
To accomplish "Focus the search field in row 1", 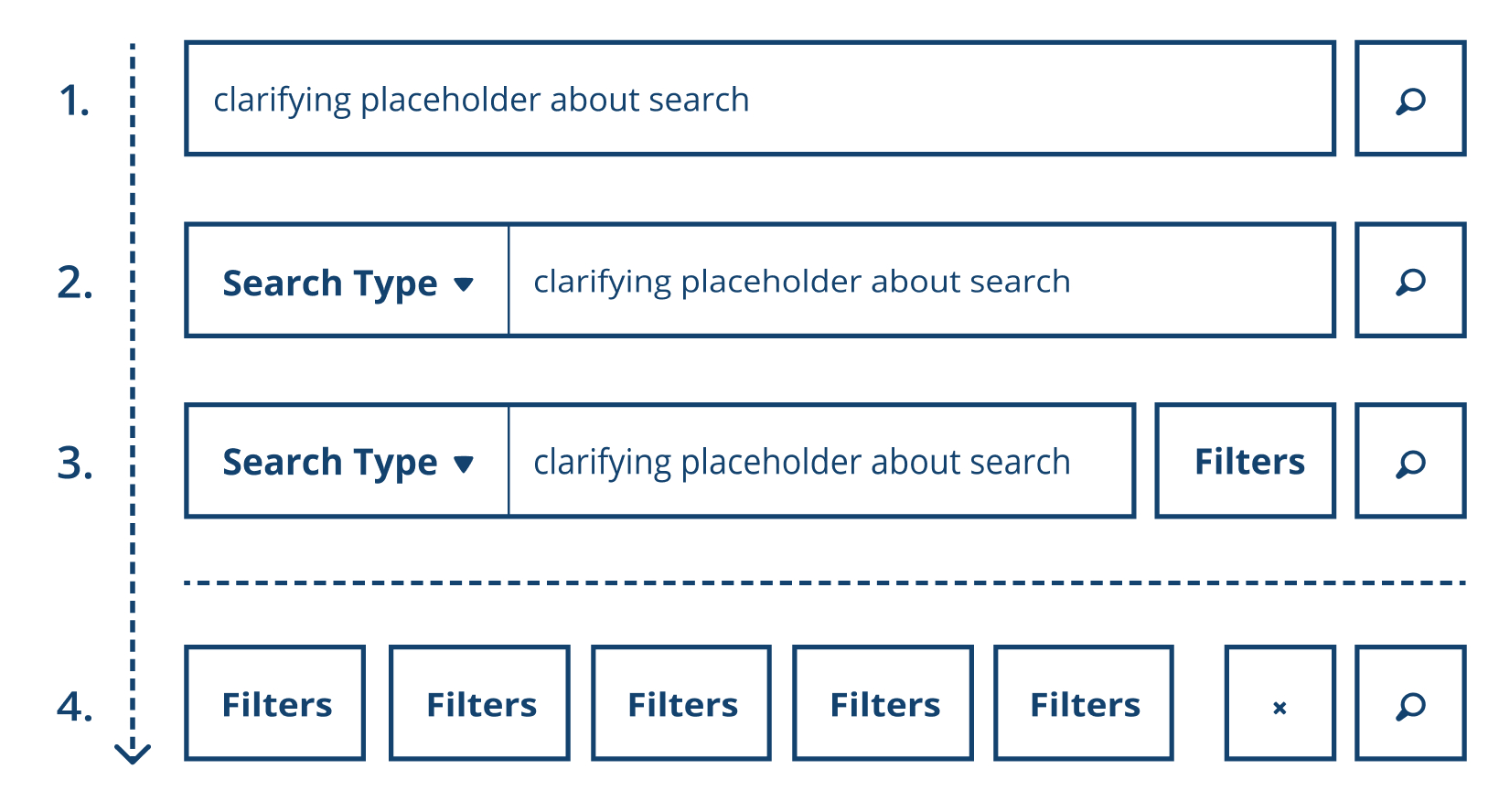I will tap(759, 99).
